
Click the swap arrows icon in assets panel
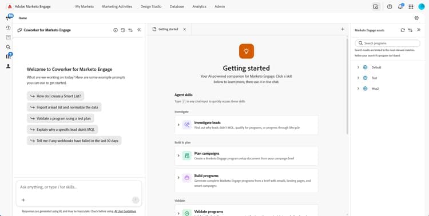410,30
